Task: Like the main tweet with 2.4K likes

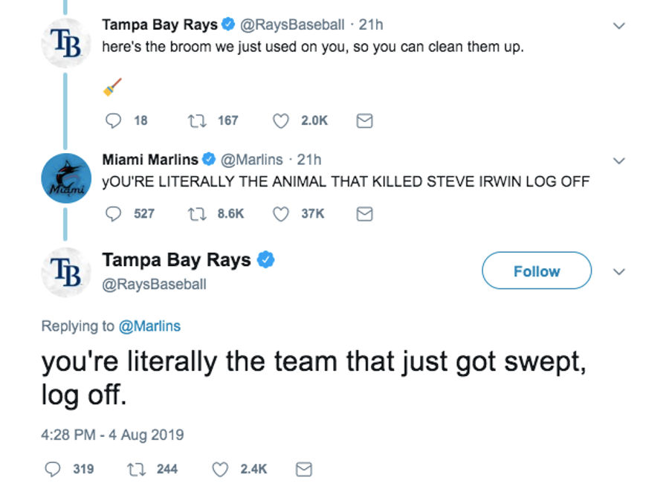Action: tap(220, 470)
